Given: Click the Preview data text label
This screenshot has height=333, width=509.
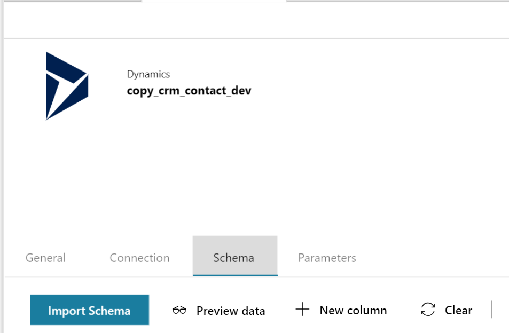Looking at the screenshot, I should pyautogui.click(x=231, y=311).
